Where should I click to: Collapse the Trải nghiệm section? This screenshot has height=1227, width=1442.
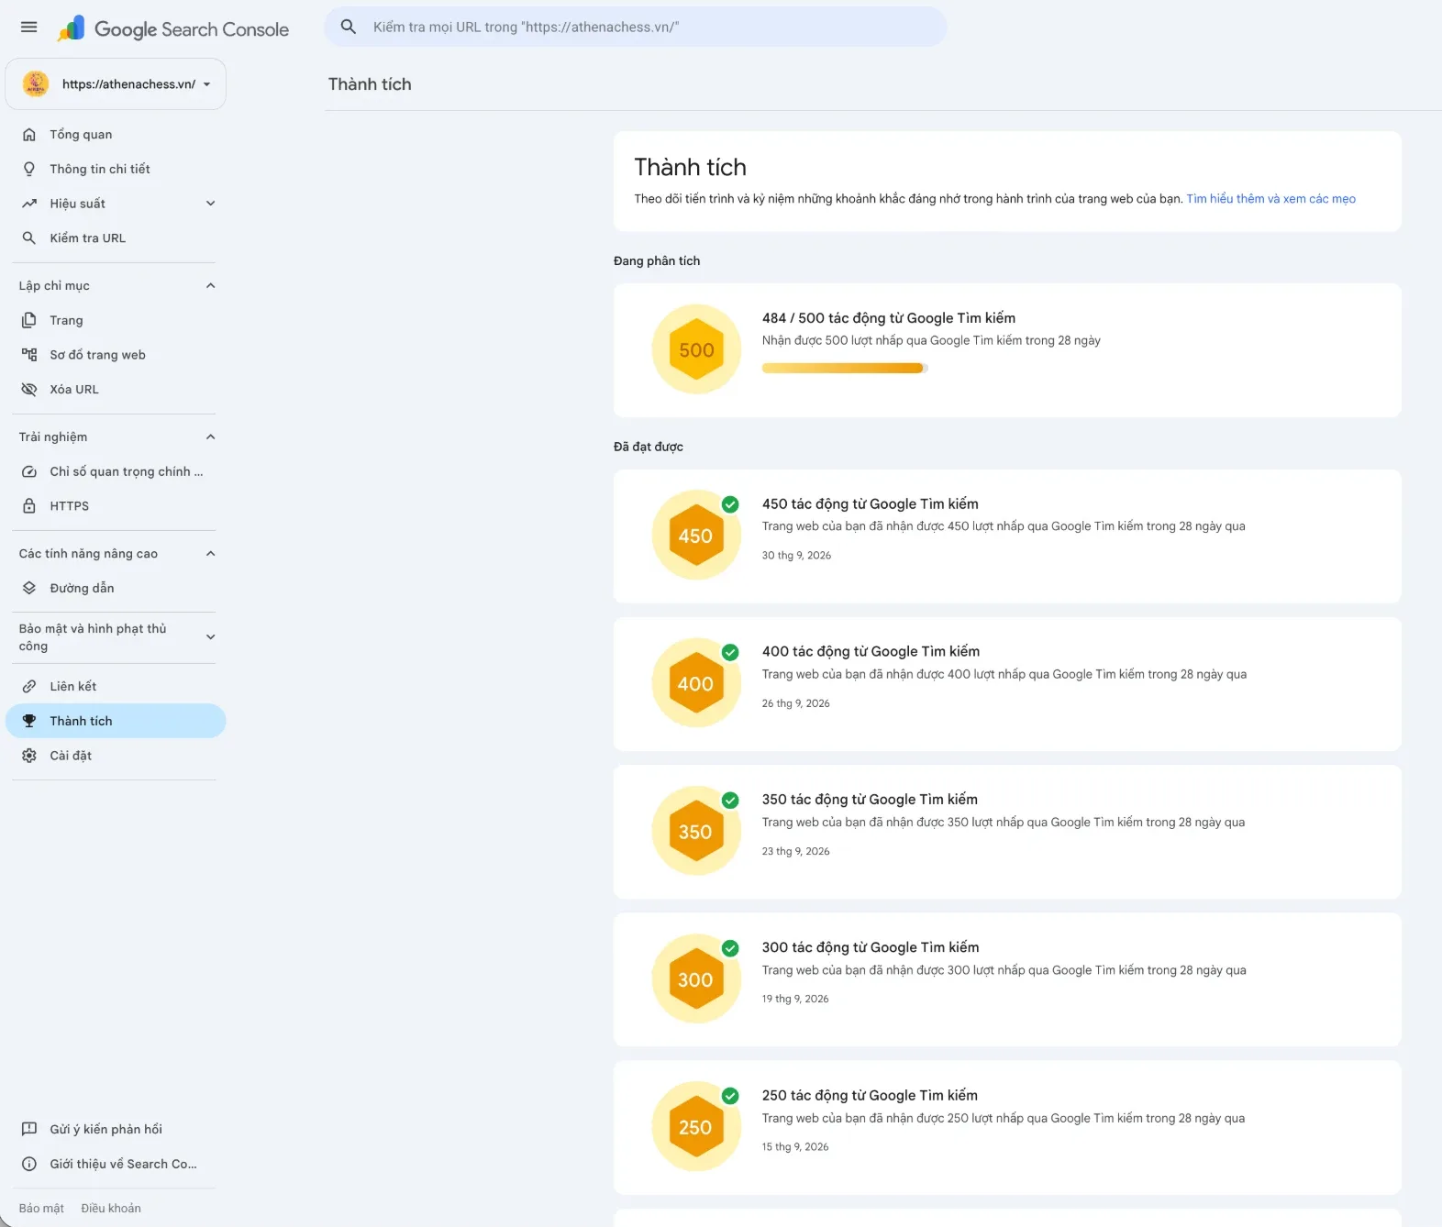211,437
